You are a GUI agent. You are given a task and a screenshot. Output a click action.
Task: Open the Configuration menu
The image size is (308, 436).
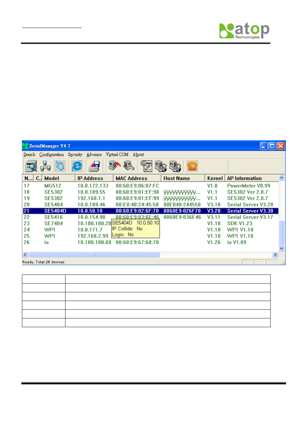(x=52, y=155)
